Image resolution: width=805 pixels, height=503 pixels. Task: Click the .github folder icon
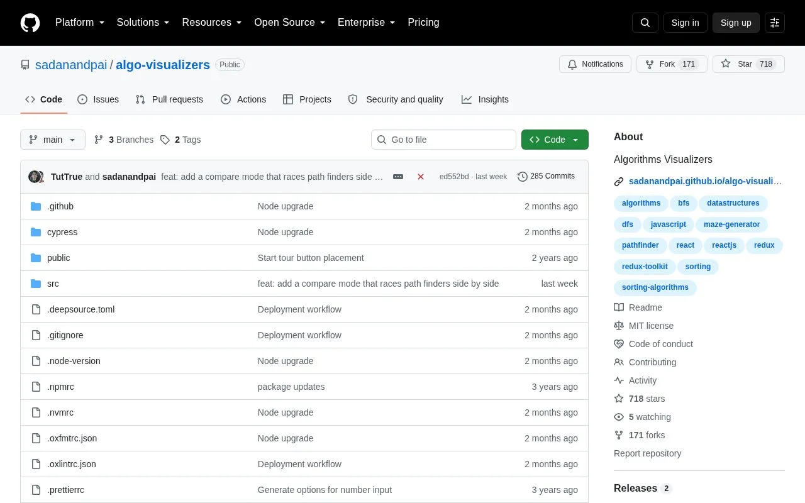36,206
